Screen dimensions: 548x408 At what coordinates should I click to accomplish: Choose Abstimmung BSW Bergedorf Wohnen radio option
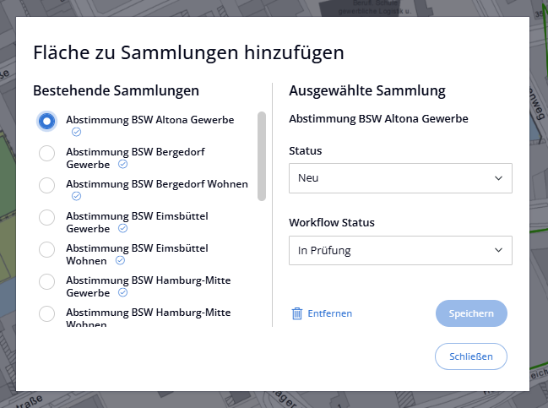pos(47,185)
